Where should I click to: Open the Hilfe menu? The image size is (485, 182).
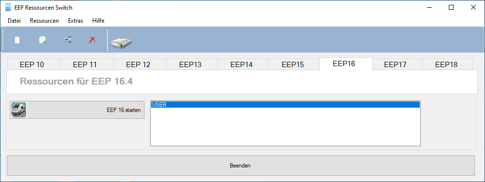click(x=99, y=21)
